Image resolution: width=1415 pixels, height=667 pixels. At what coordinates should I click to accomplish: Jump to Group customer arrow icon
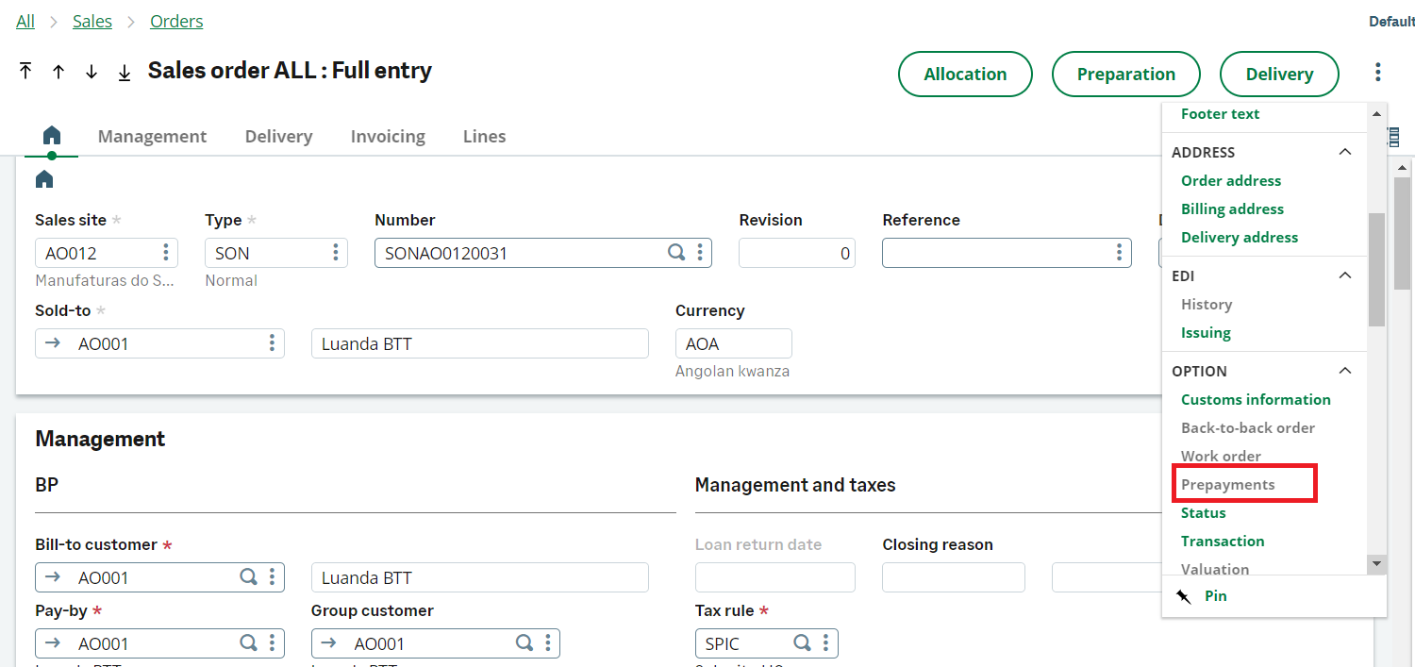329,643
